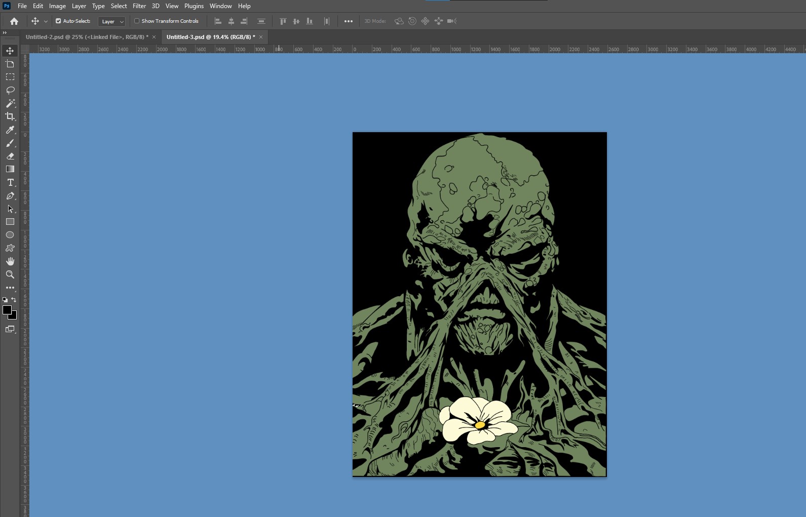Open Move tool preset picker arrow
806x517 pixels.
pyautogui.click(x=46, y=21)
